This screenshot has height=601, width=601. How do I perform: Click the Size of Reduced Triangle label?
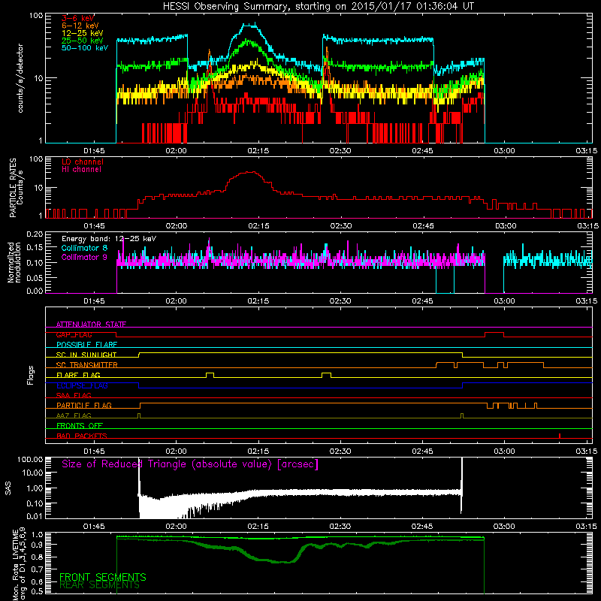tap(190, 464)
